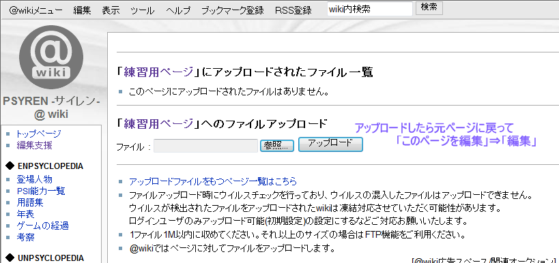
Task: Open 編集支援 sidebar link
Action: pos(34,145)
